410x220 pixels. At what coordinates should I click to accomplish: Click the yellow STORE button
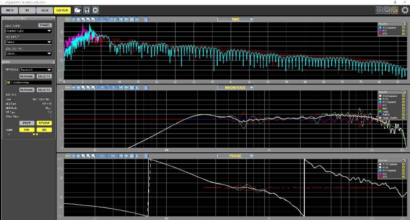[x=44, y=123]
